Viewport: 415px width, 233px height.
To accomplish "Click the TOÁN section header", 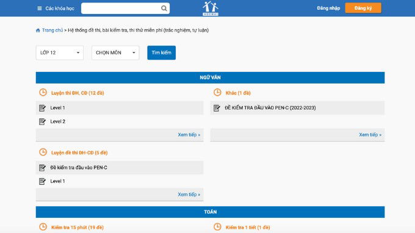I will pos(210,212).
